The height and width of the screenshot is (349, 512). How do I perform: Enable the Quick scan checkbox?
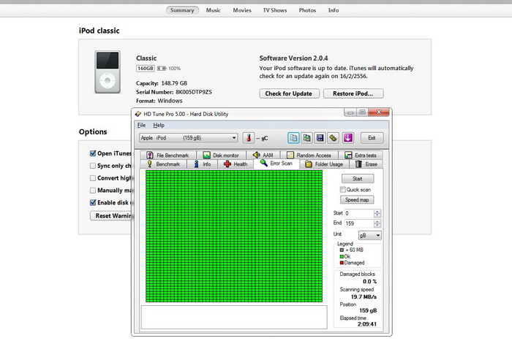[x=343, y=190]
